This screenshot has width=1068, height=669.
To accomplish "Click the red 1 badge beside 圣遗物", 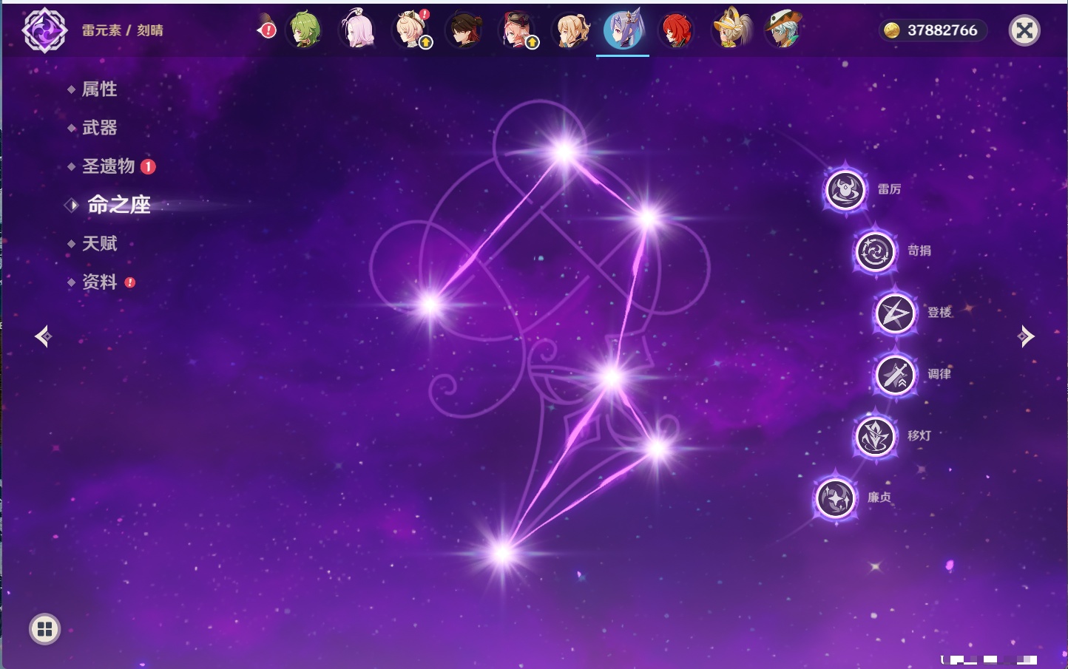I will click(148, 167).
